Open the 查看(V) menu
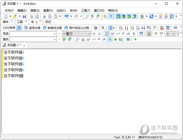This screenshot has height=140, width=183. click(x=48, y=11)
